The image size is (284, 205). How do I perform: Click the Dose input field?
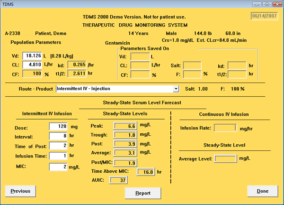tap(60, 126)
